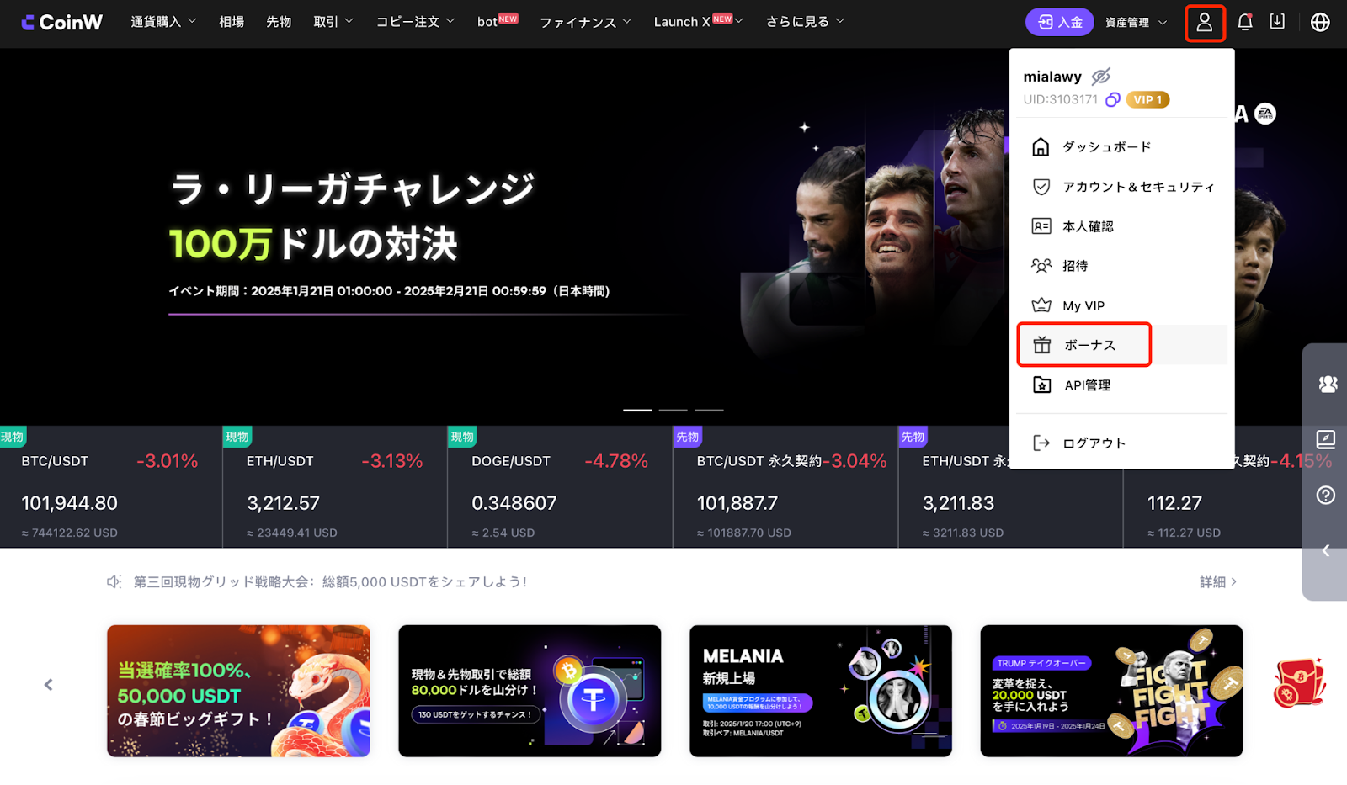Viewport: 1347px width, 785px height.
Task: Open アカウント&セキュリティ menu entry
Action: click(1121, 187)
